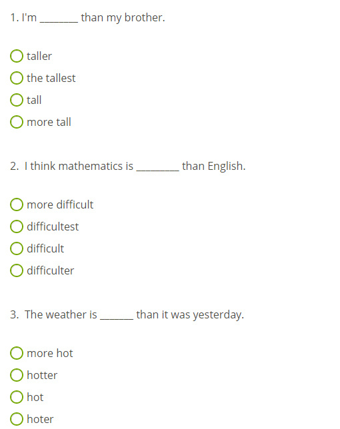Select 'more hot' for question 3
Viewport: 340px width, 429px height.
tap(17, 353)
